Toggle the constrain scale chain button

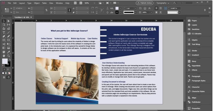pyautogui.click(x=69, y=10)
